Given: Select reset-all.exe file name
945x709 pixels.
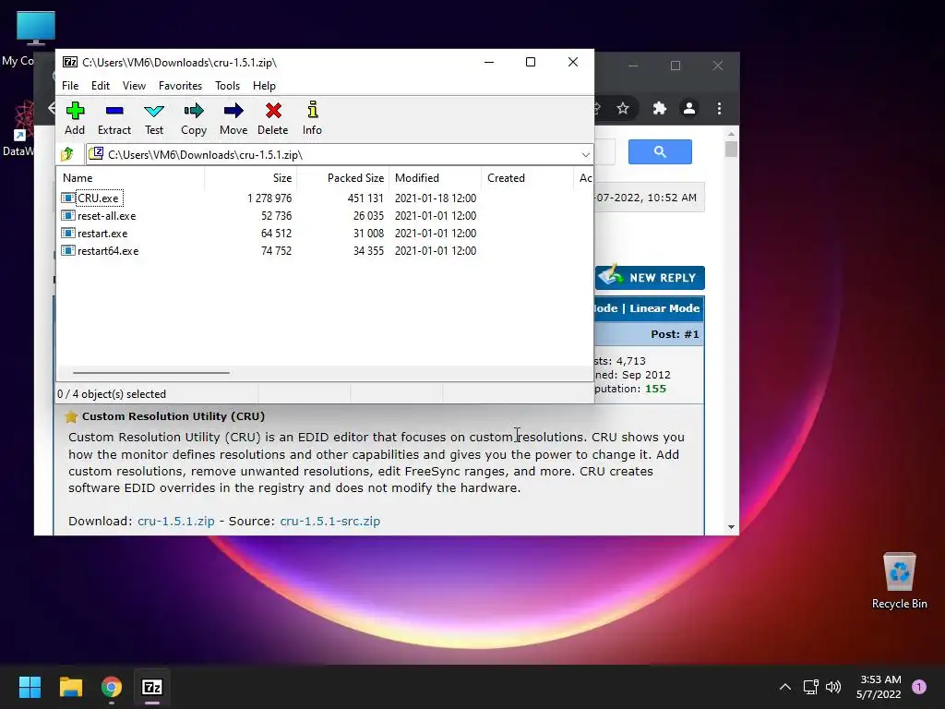Looking at the screenshot, I should 107,215.
